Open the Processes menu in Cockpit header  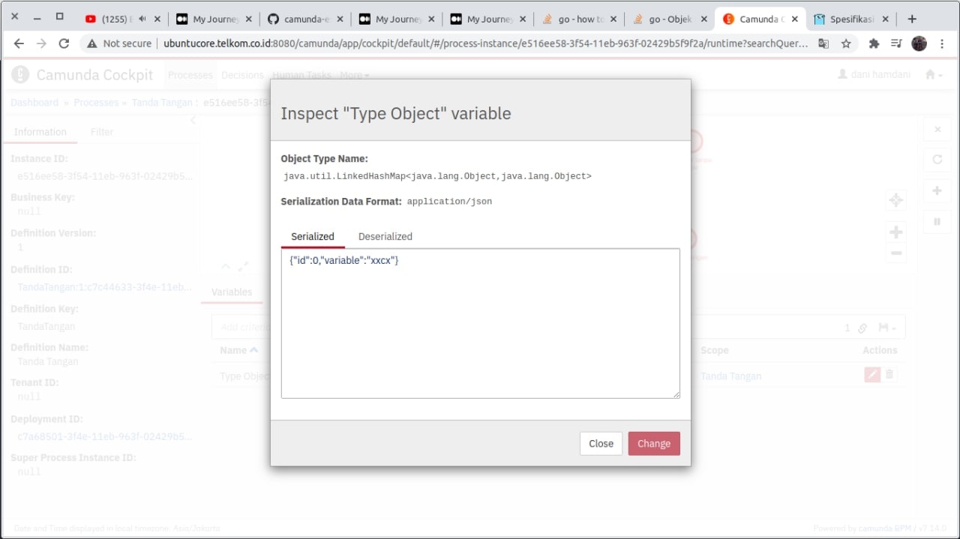(x=190, y=75)
